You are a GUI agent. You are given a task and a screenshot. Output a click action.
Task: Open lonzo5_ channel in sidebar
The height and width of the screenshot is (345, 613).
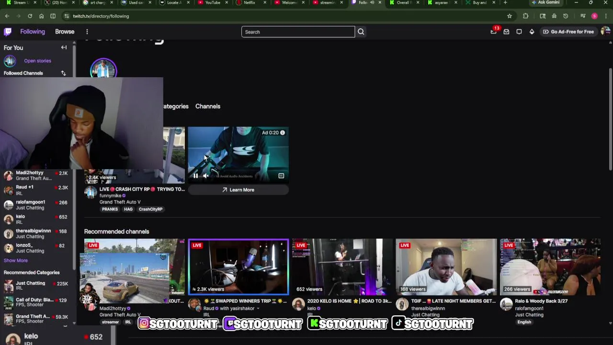tap(36, 248)
